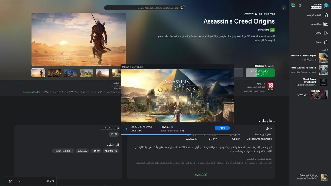
Task: Click the printer-like devices icon near the bell
Action: click(300, 5)
